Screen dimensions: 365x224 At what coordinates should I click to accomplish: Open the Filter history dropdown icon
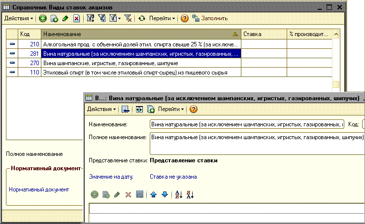point(115,18)
